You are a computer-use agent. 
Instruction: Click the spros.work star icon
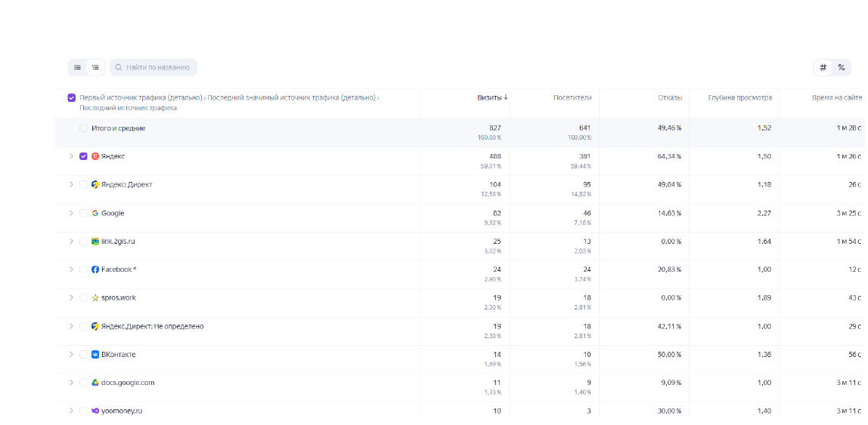[x=95, y=298]
